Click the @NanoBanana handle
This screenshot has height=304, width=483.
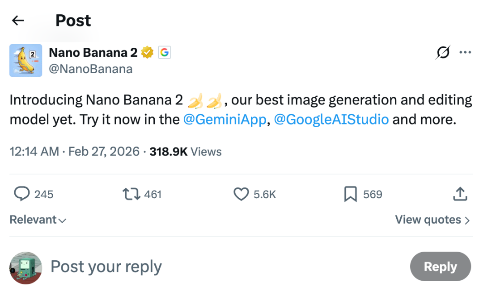pos(91,69)
